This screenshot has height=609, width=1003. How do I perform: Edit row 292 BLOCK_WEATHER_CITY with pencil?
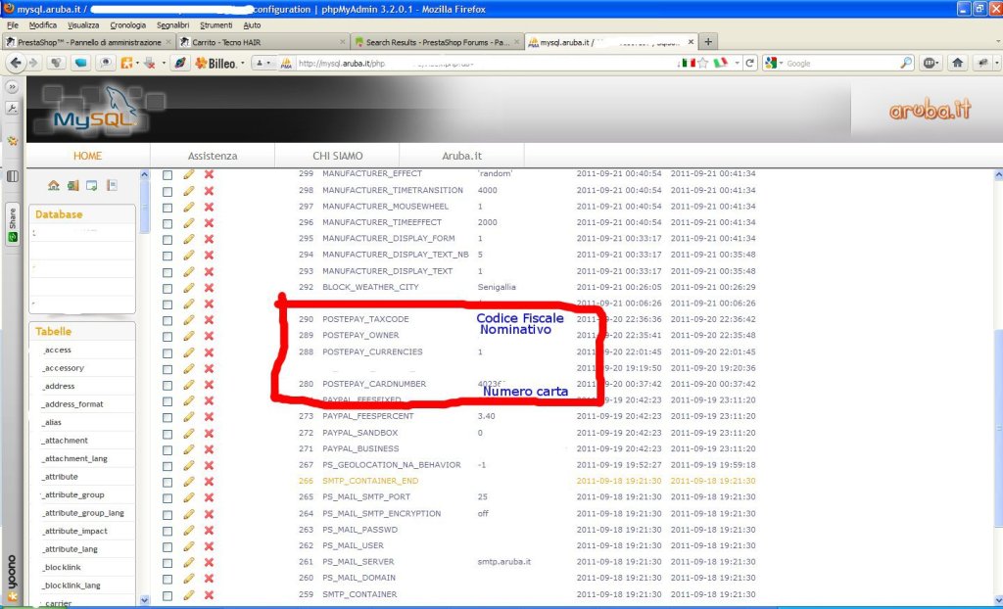tap(189, 287)
